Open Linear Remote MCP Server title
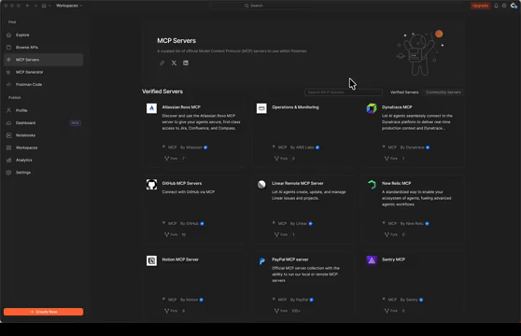Viewport: 521px width, 336px height. (298, 183)
